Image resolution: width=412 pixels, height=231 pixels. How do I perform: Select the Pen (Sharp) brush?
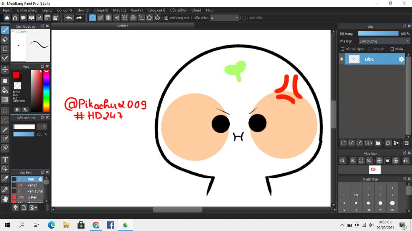click(27, 191)
